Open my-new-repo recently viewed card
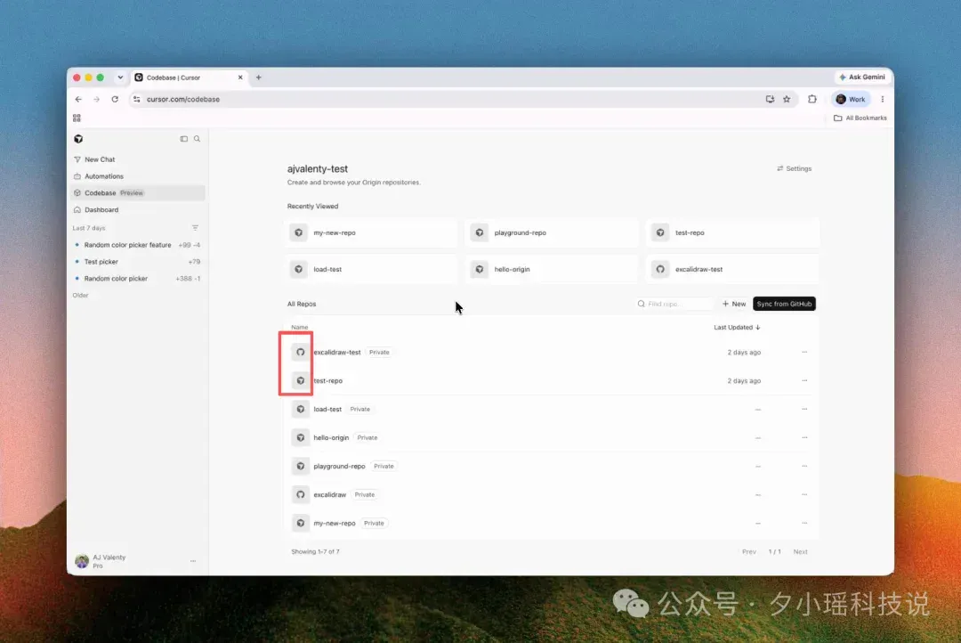961x643 pixels. coord(371,233)
